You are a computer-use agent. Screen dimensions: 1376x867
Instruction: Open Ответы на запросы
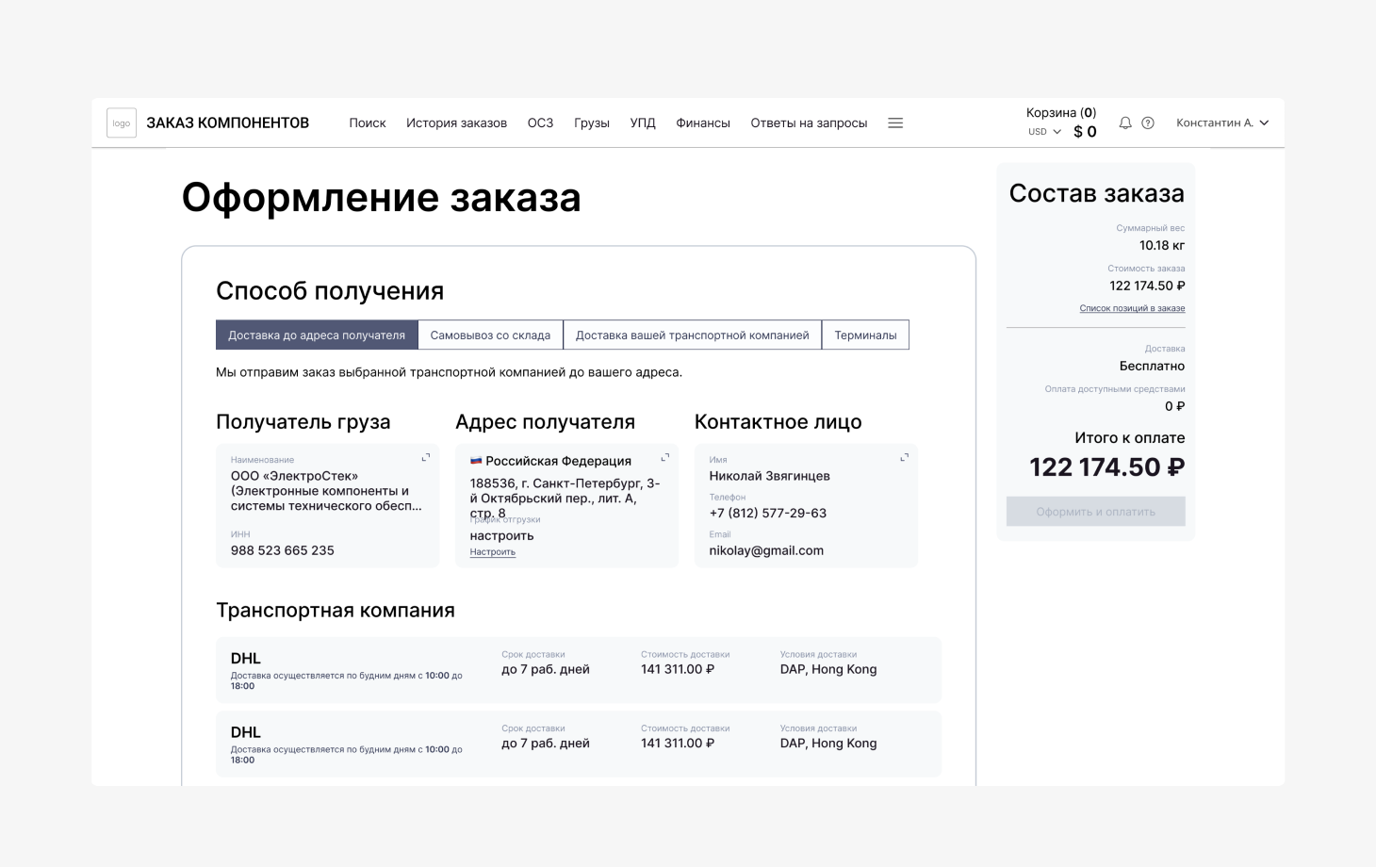click(809, 123)
